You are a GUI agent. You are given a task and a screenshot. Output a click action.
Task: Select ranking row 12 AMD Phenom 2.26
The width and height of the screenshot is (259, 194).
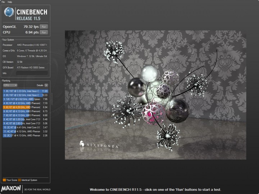[x=26, y=136]
